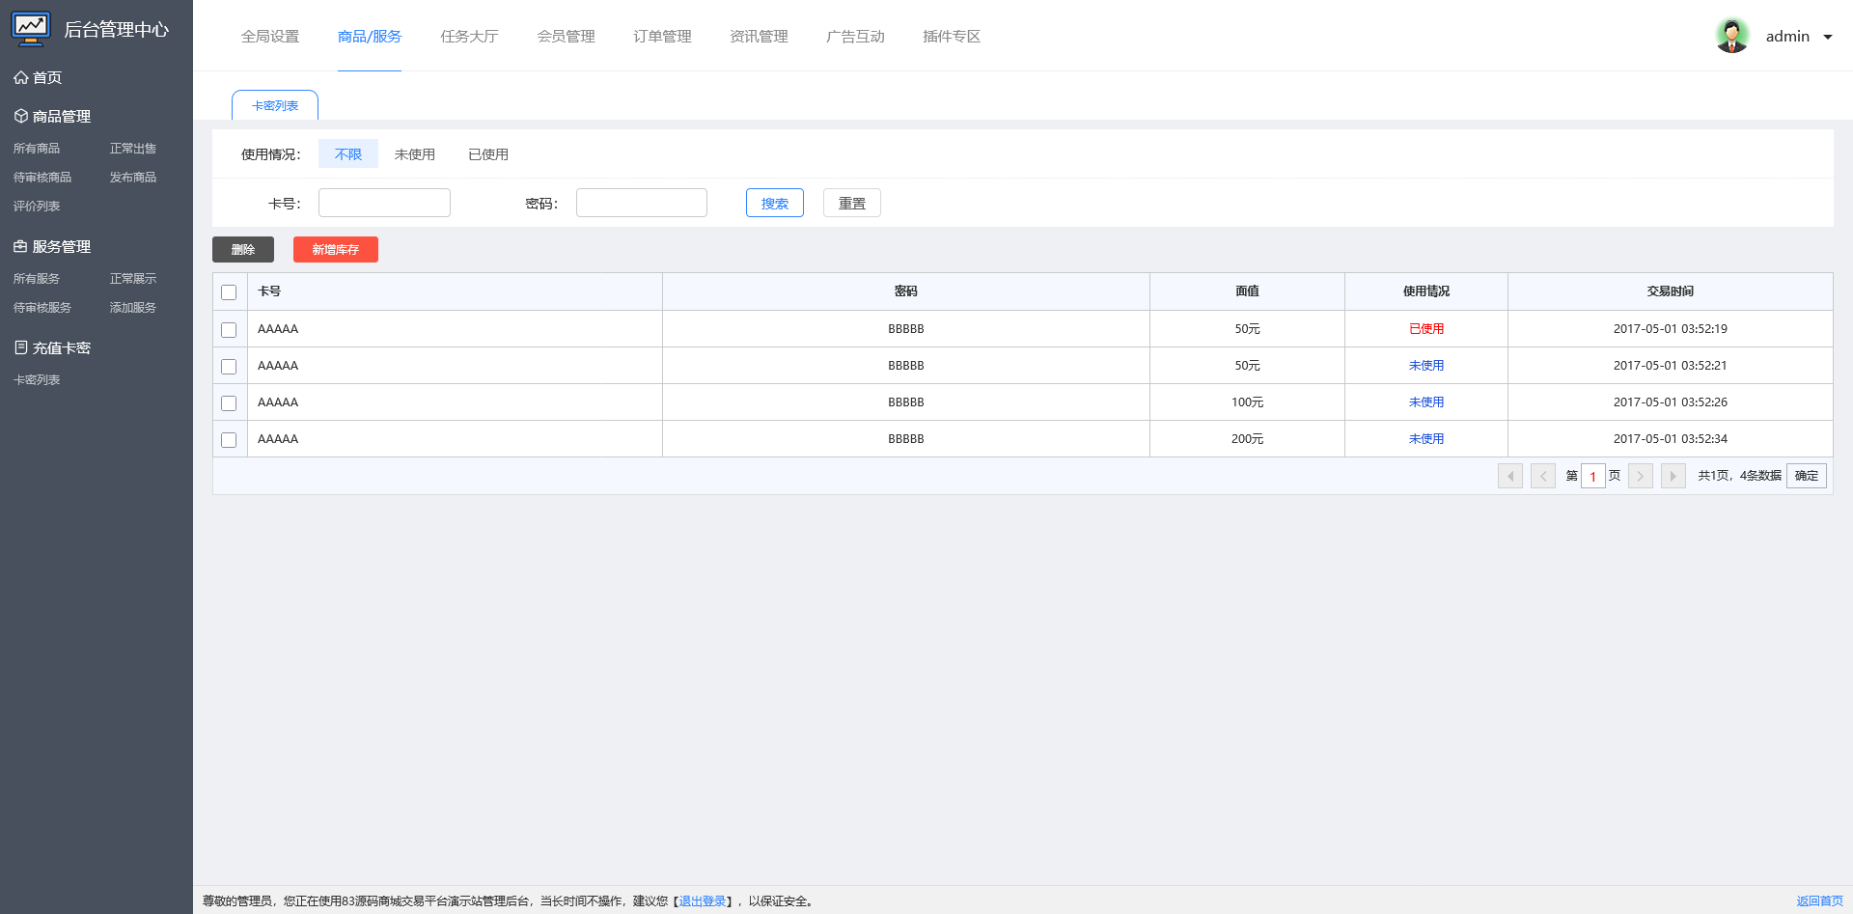The image size is (1853, 914).
Task: Check the 200元 row checkbox
Action: (229, 440)
